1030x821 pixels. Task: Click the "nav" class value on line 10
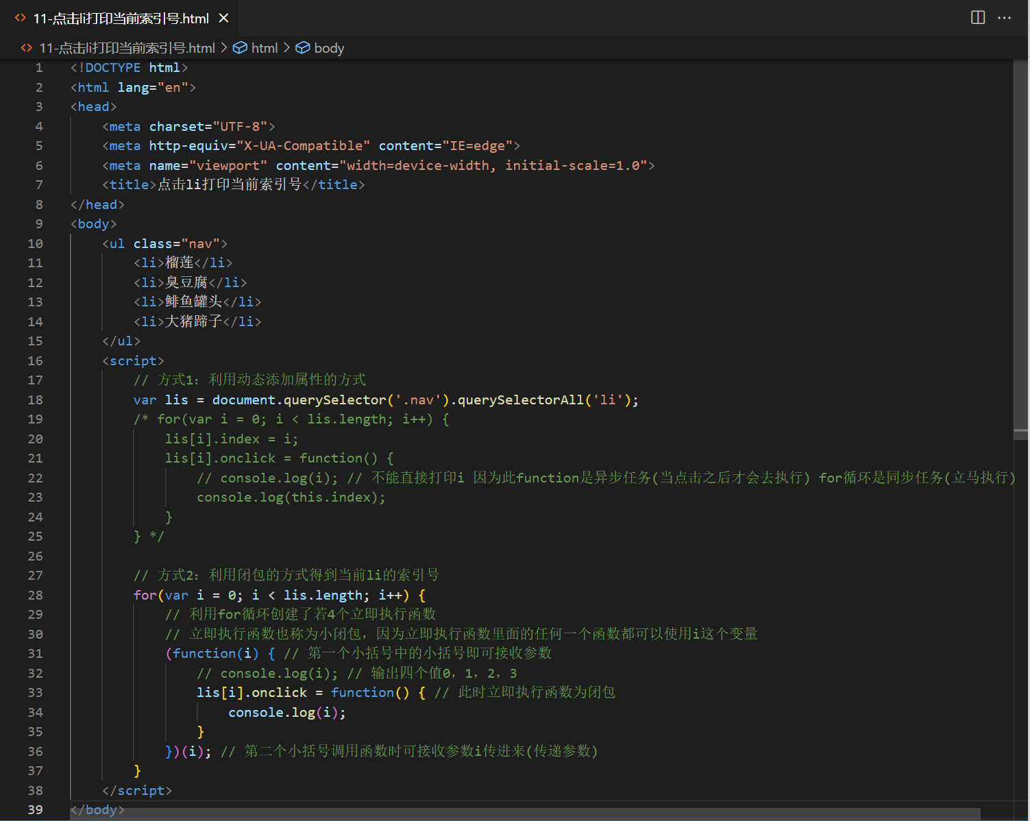point(200,244)
